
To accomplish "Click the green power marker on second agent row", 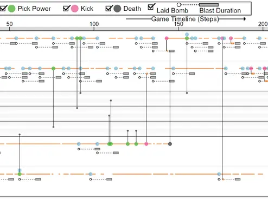I will [53, 69].
